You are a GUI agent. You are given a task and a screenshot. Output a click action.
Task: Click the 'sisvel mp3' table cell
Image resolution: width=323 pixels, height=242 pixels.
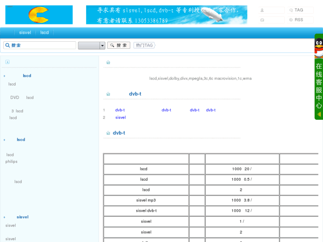(146, 200)
